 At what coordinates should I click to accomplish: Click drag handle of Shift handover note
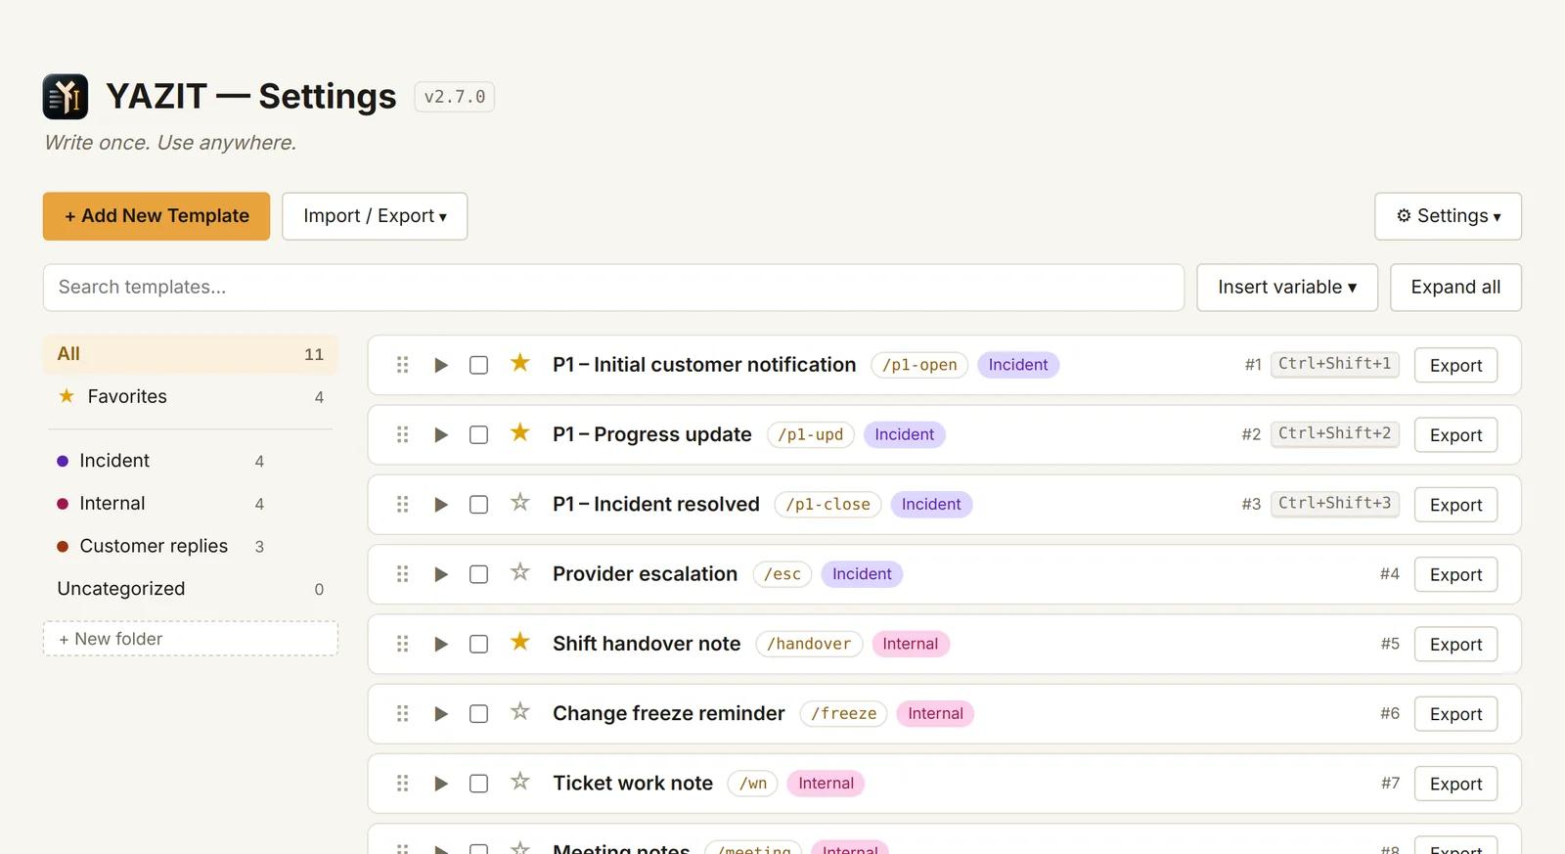pos(402,644)
